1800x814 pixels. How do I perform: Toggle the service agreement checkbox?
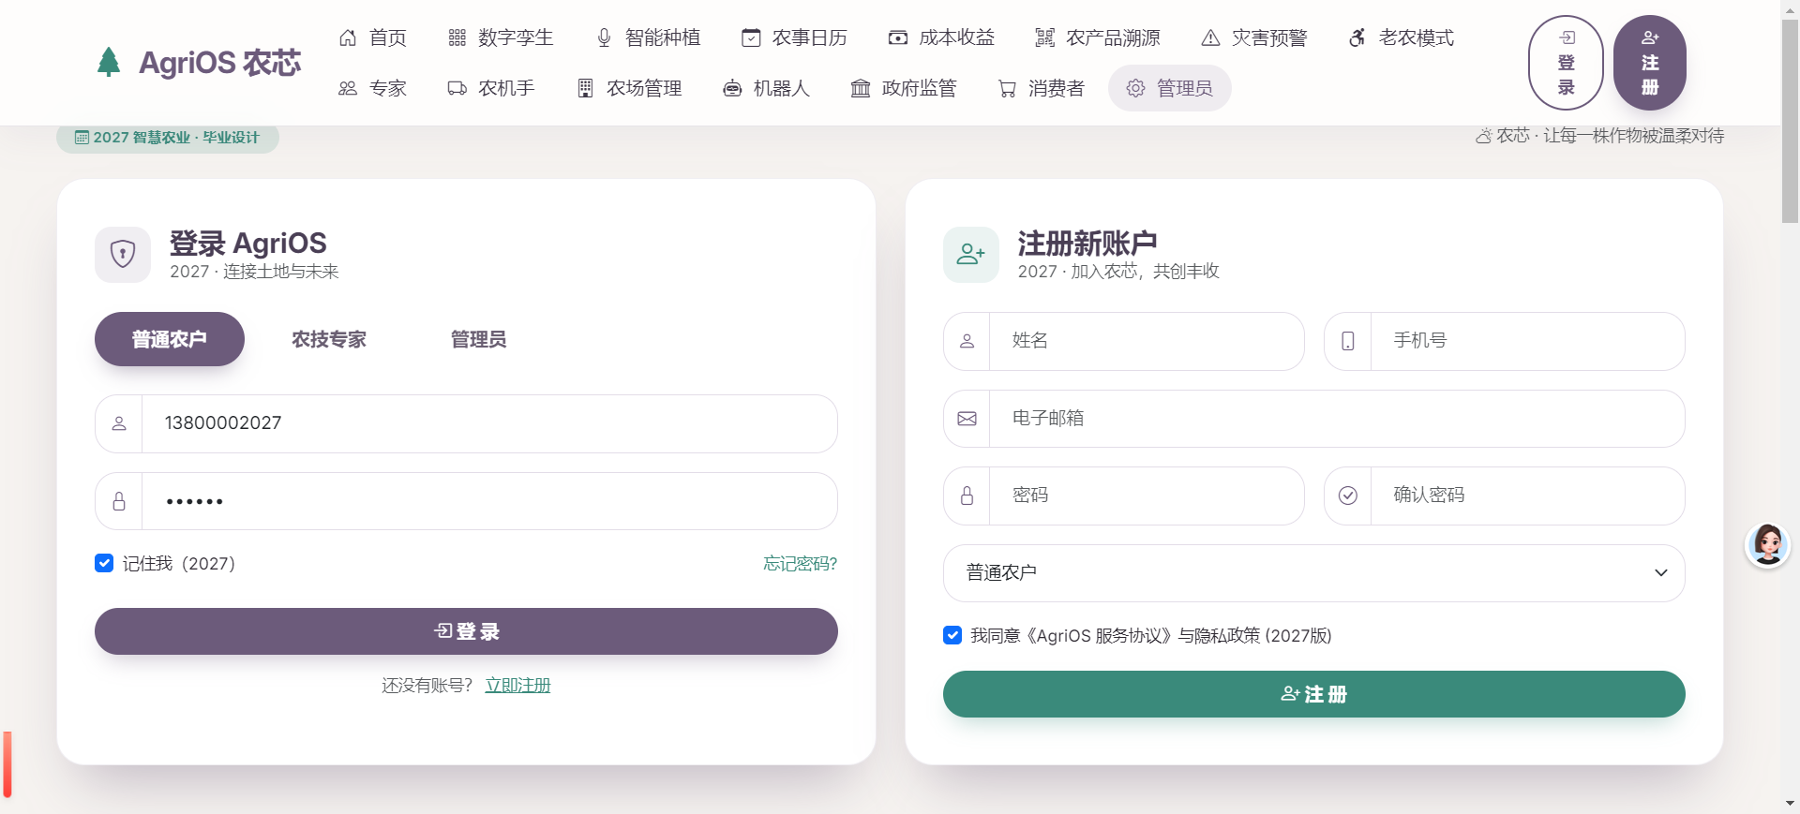pos(952,635)
